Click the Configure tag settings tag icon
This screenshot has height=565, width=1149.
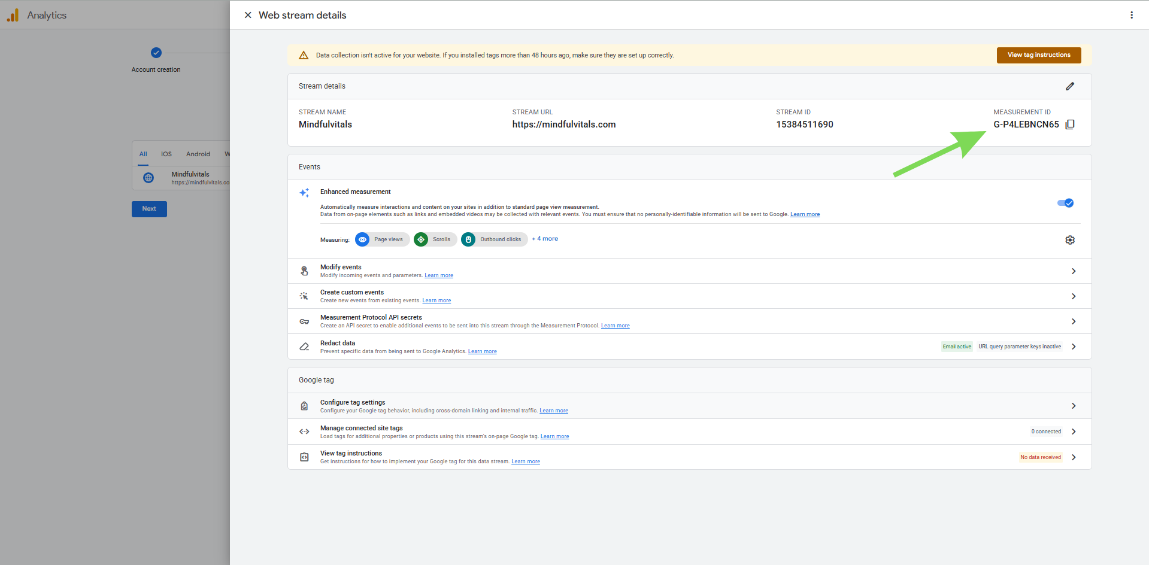coord(304,406)
